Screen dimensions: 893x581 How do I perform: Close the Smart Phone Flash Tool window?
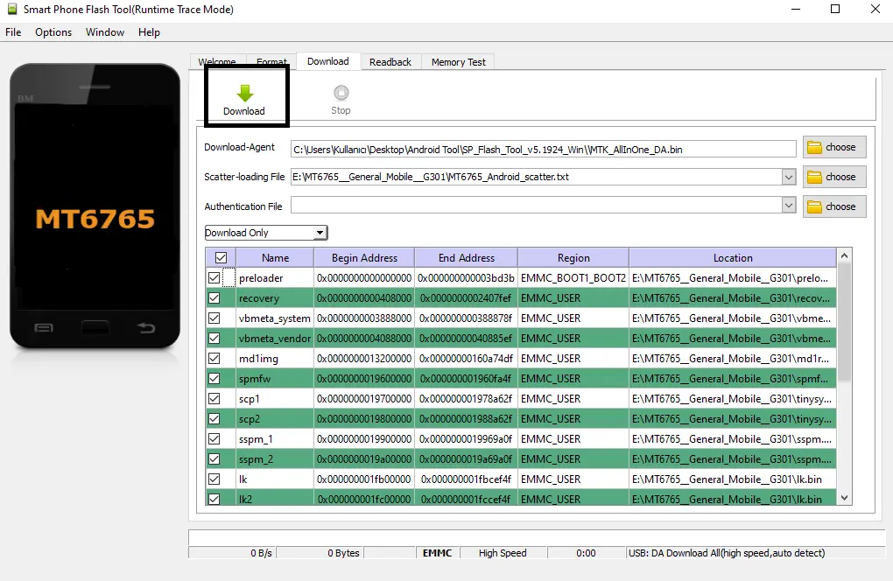pos(875,9)
